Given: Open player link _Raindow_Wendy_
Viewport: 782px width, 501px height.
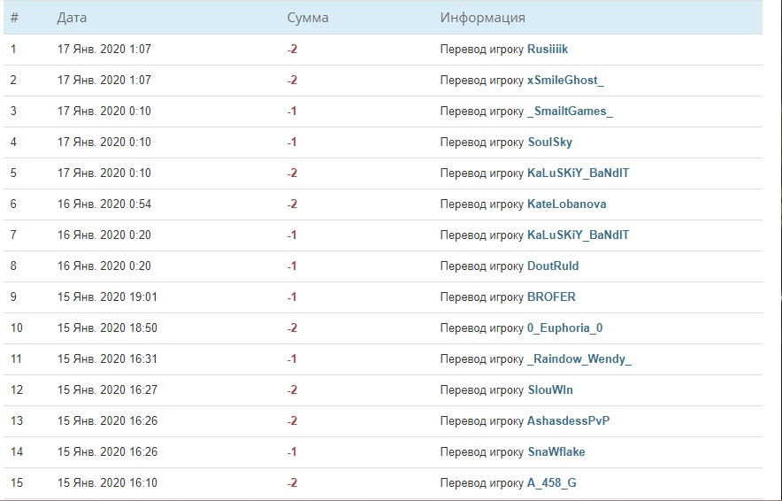Looking at the screenshot, I should (x=579, y=358).
